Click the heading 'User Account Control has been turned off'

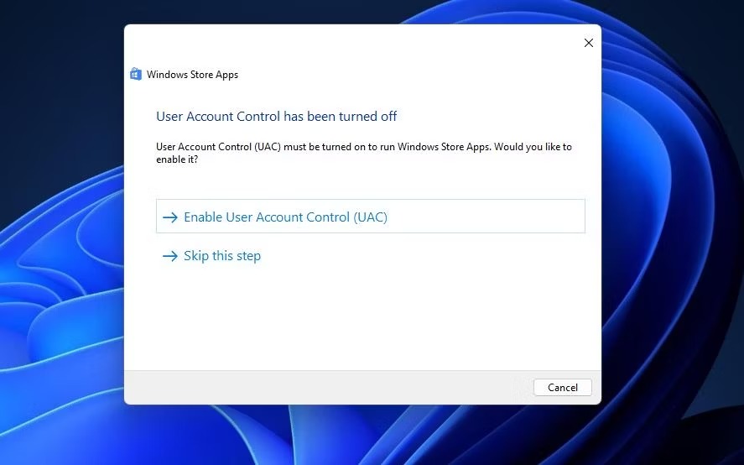[276, 117]
